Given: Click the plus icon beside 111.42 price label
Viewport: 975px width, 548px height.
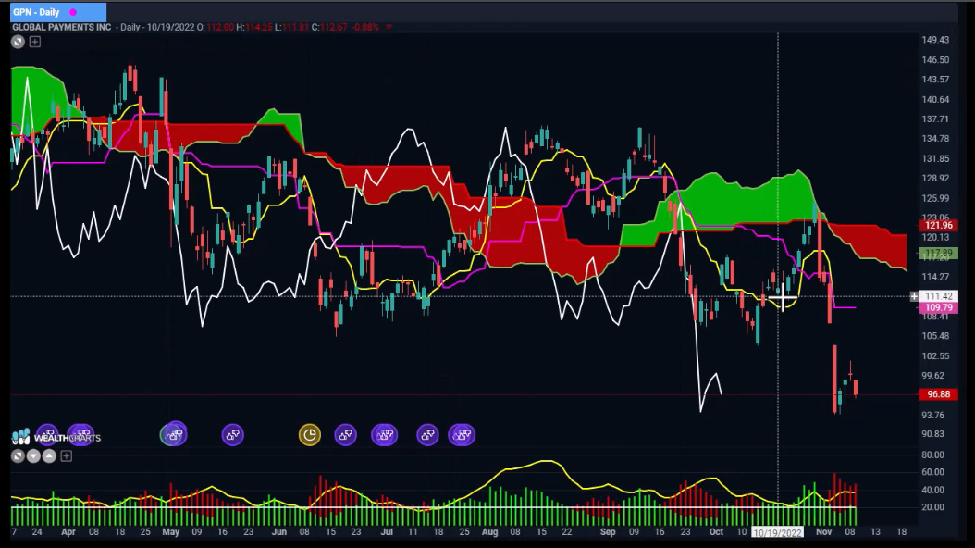Looking at the screenshot, I should click(x=914, y=296).
